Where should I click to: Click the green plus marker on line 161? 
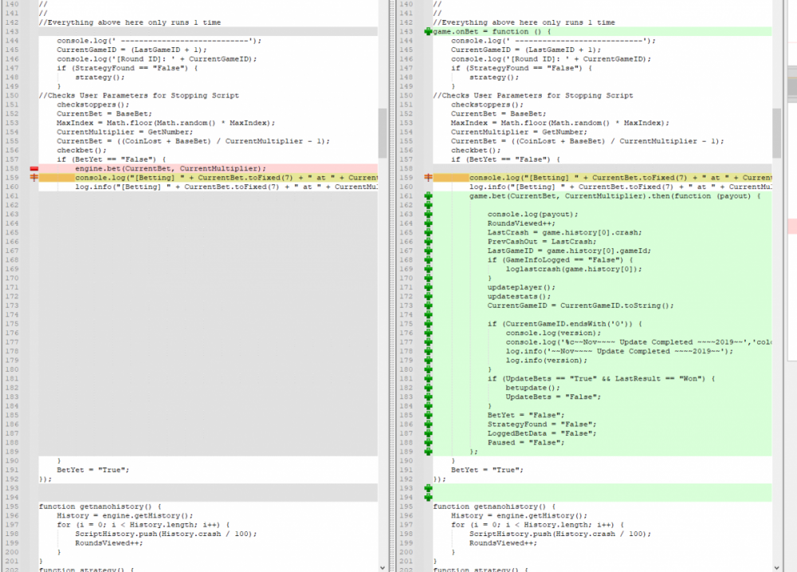coord(429,195)
